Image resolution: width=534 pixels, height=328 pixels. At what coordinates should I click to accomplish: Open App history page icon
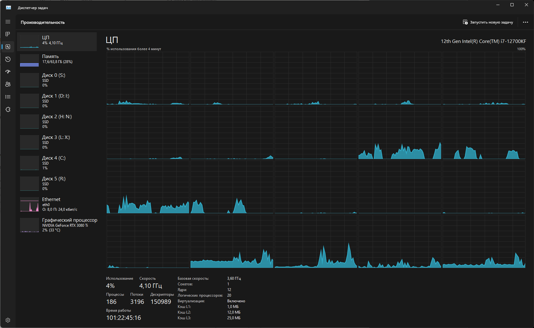click(x=8, y=59)
